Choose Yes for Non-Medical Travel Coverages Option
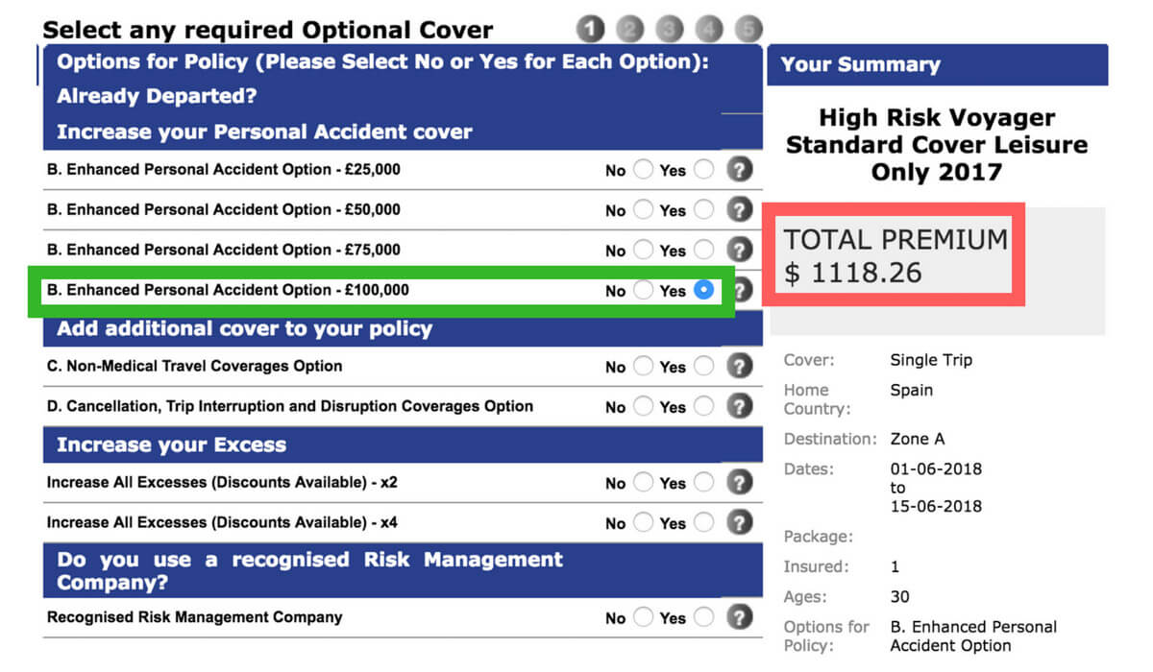 704,366
